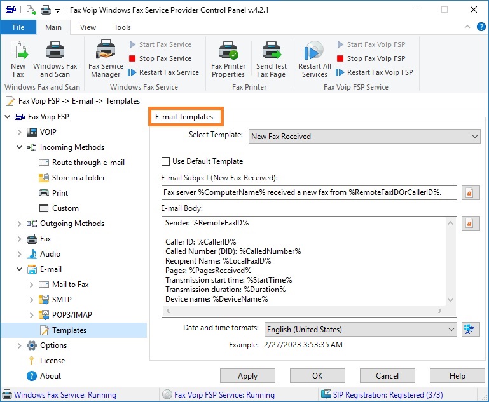
Task: Select Store in a folder
Action: click(x=72, y=178)
